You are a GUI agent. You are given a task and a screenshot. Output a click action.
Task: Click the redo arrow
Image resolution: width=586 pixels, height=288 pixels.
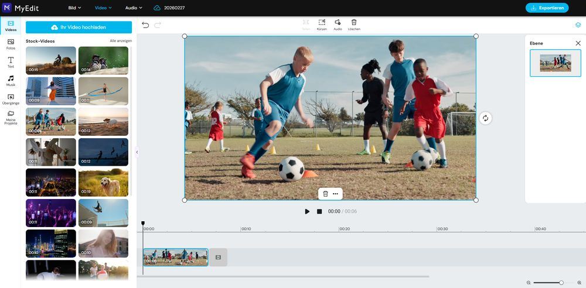tap(158, 25)
